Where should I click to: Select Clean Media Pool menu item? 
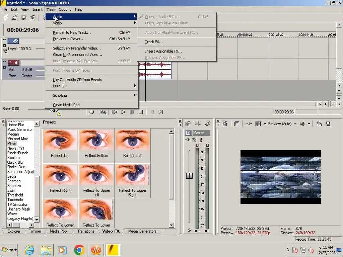(92, 105)
